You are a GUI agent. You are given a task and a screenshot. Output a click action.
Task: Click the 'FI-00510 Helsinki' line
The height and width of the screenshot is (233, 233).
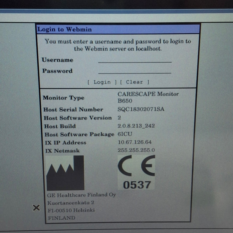pyautogui.click(x=71, y=210)
